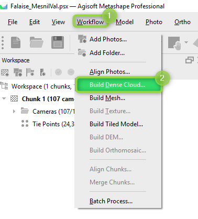The width and height of the screenshot is (198, 219).
Task: Collapse the Chunk 1 tree node
Action: tap(4, 98)
